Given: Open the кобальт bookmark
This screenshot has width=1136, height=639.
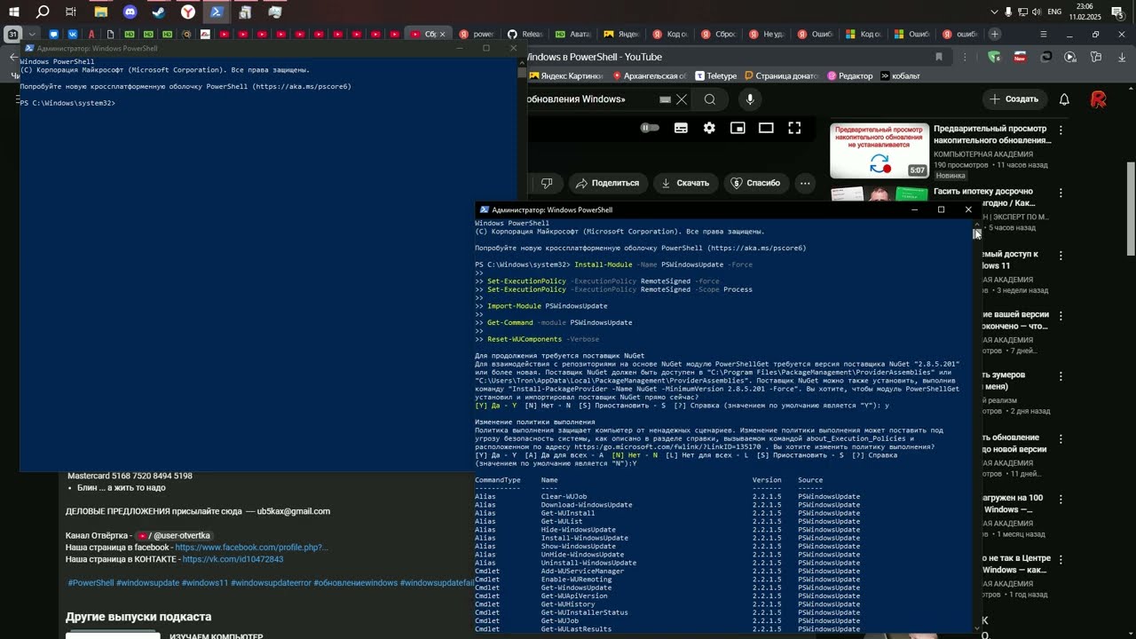Looking at the screenshot, I should [x=900, y=76].
